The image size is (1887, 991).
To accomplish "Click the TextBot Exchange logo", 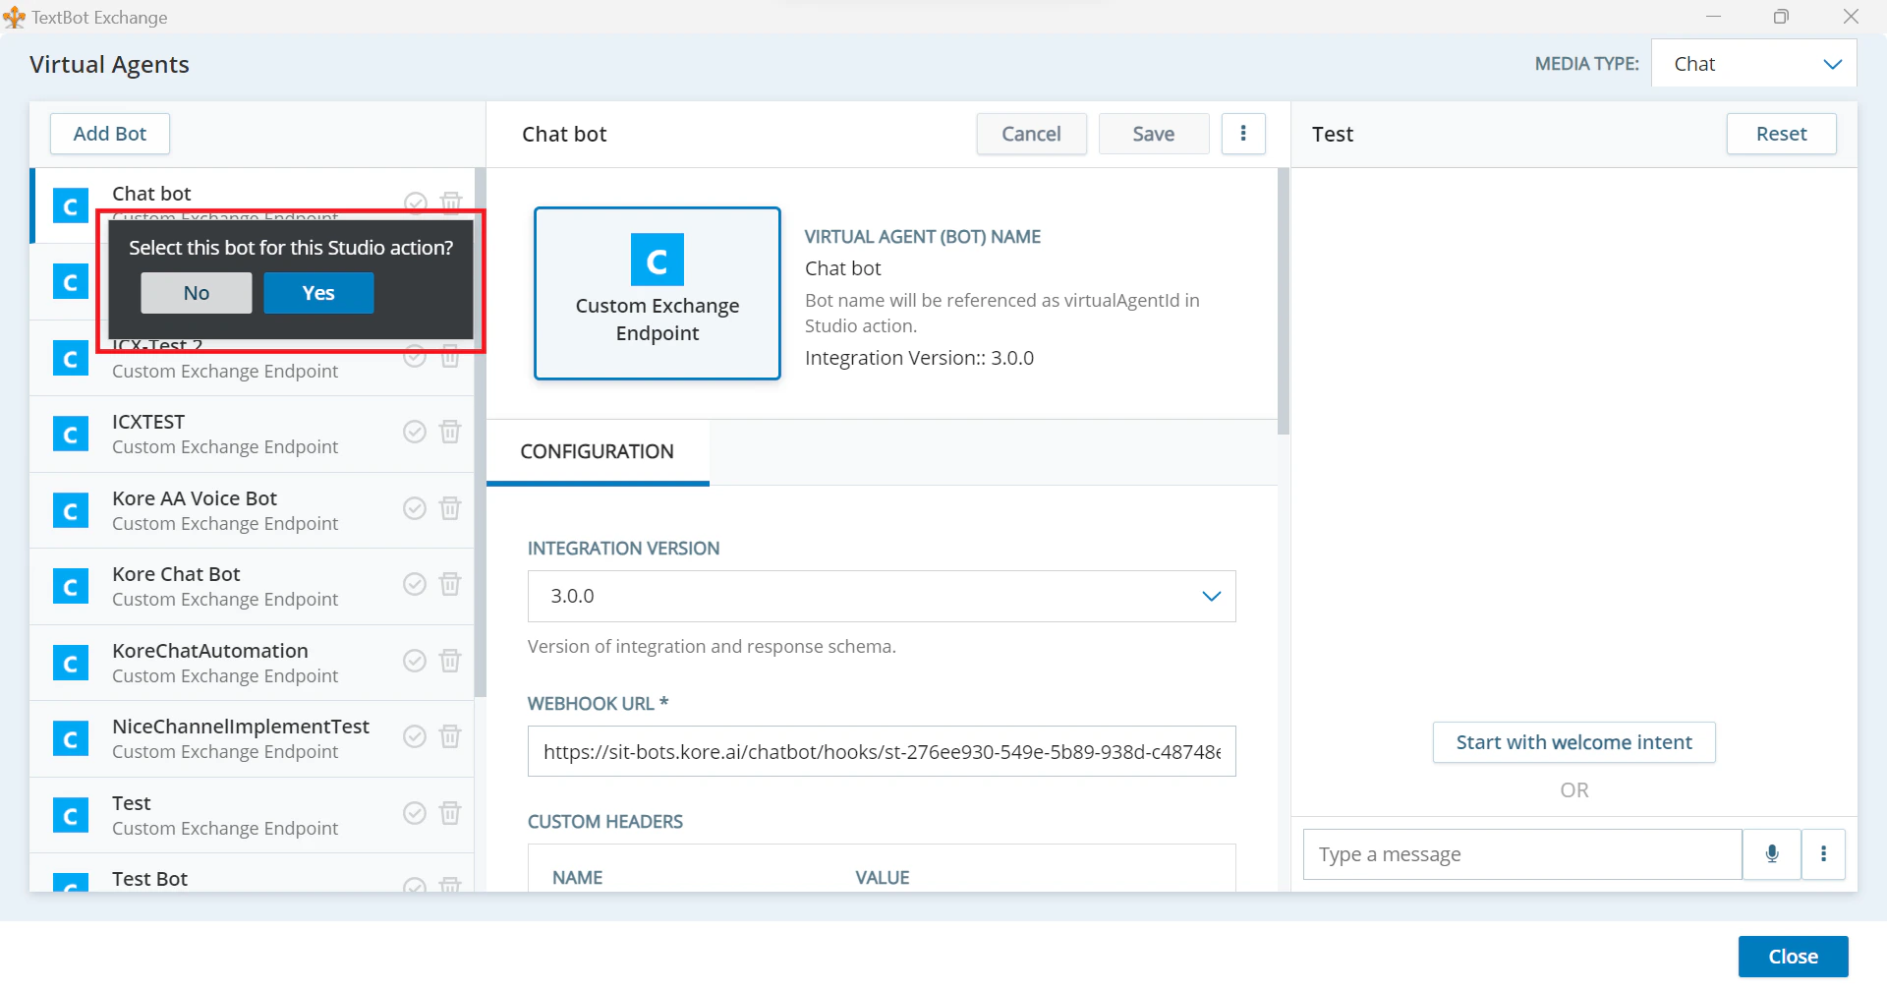I will 14,17.
